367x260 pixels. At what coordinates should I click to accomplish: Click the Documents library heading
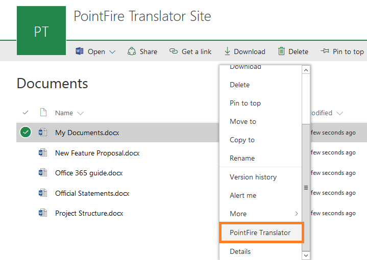click(x=53, y=84)
